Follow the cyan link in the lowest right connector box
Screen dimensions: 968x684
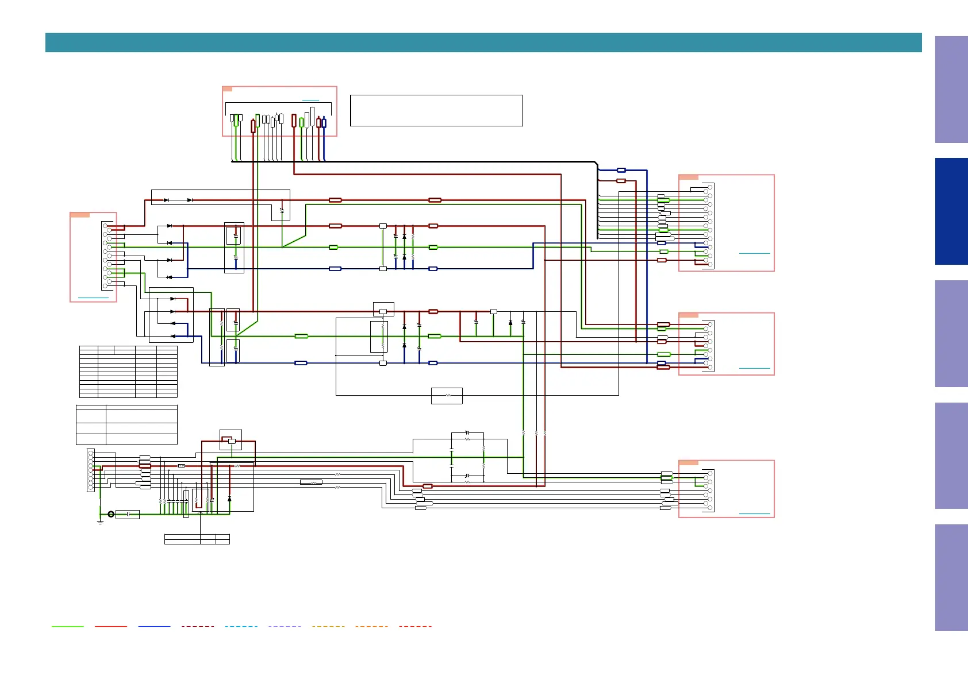[x=754, y=513]
